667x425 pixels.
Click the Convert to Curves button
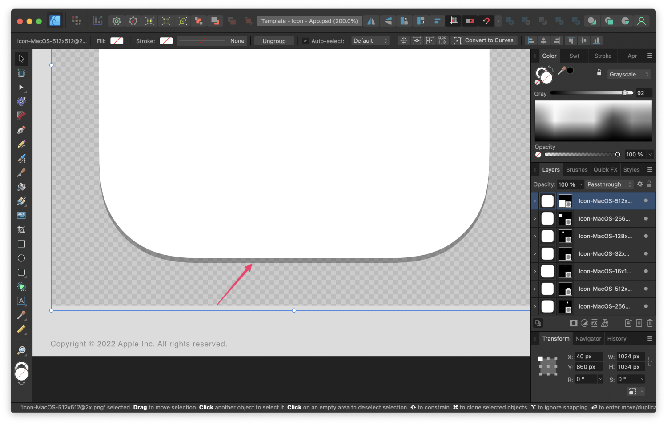(484, 40)
